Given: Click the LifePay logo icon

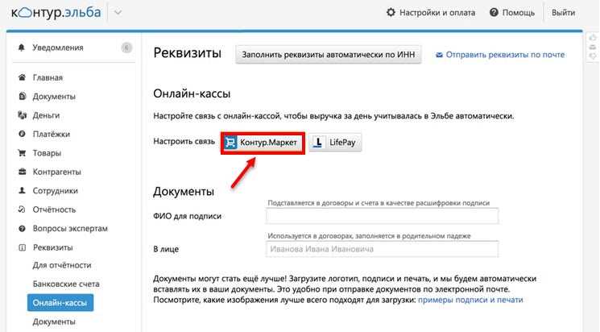Looking at the screenshot, I should (x=317, y=143).
